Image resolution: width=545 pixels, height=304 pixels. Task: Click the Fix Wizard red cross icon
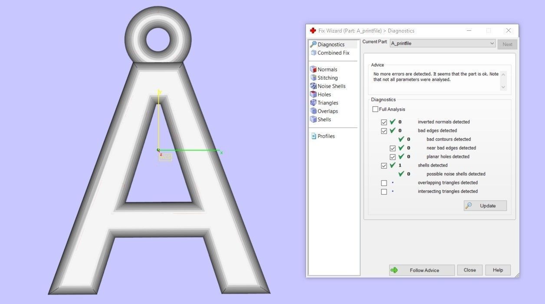[x=313, y=31]
